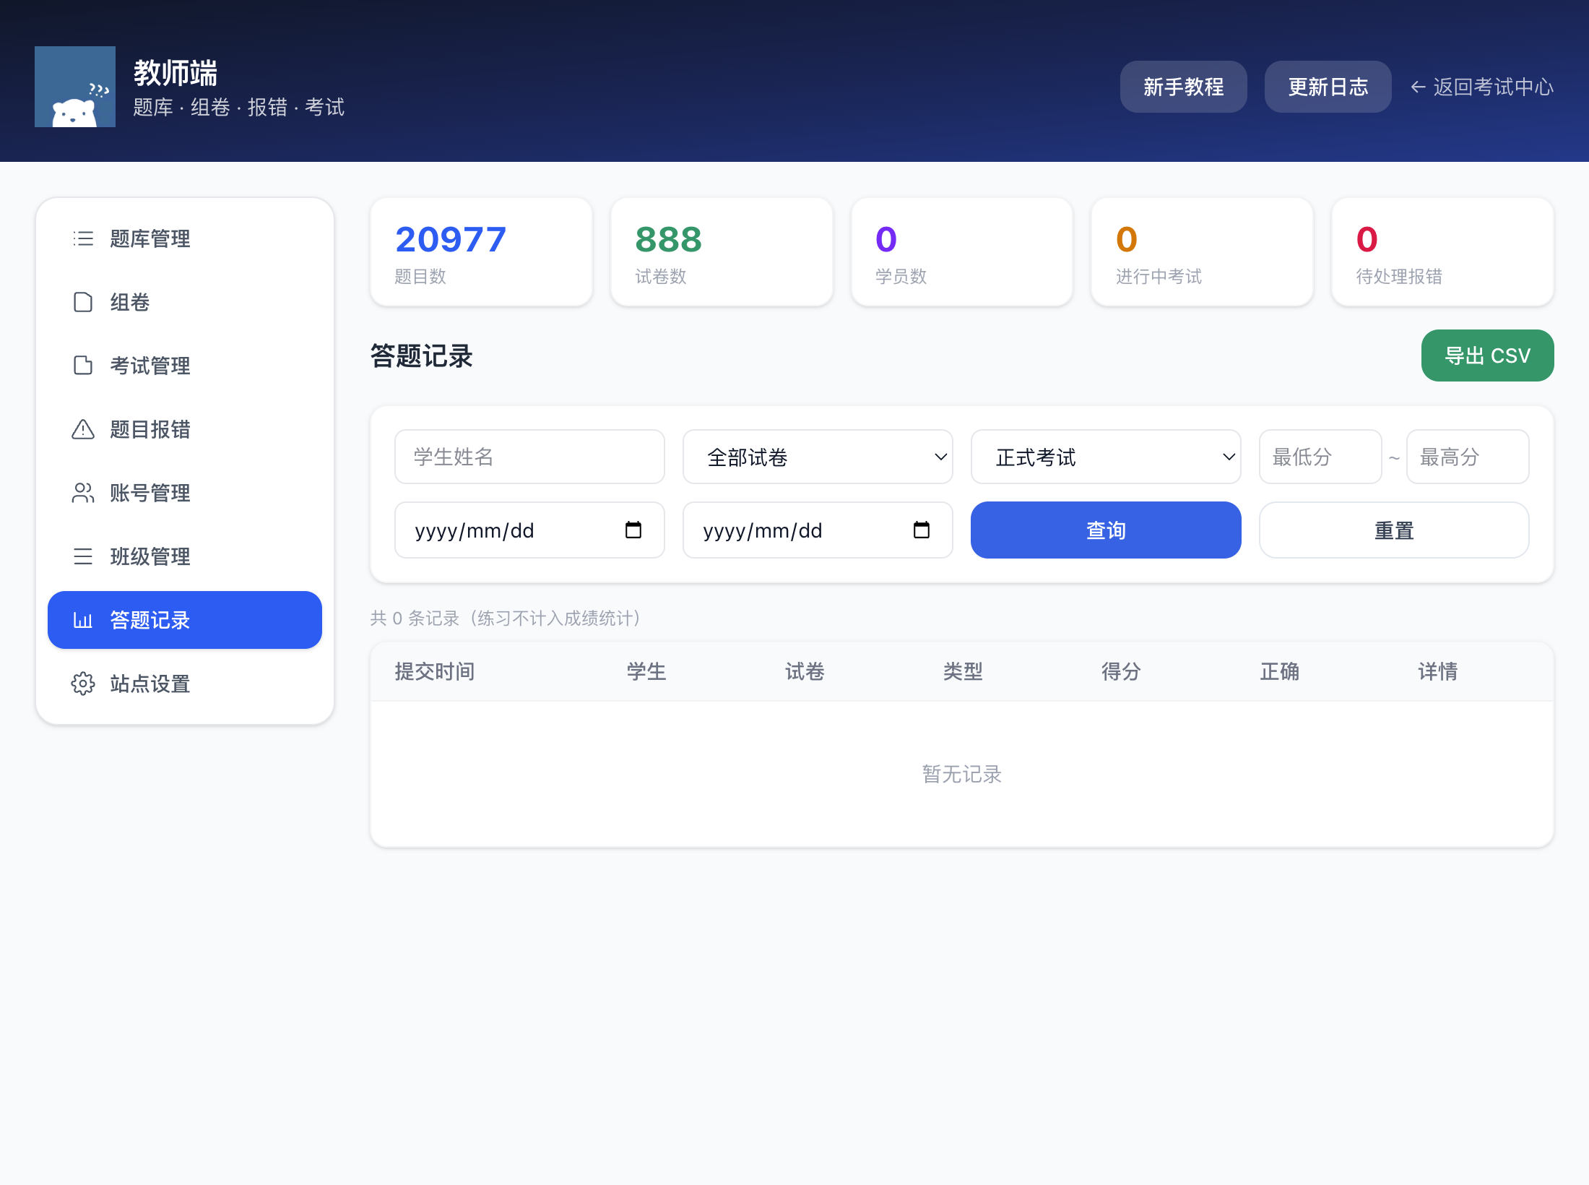Click the 学员数 stat card

point(962,252)
